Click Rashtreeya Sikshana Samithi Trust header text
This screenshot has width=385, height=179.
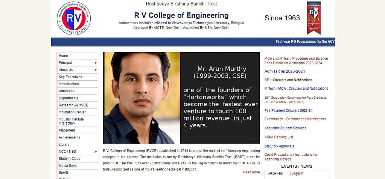point(181,4)
